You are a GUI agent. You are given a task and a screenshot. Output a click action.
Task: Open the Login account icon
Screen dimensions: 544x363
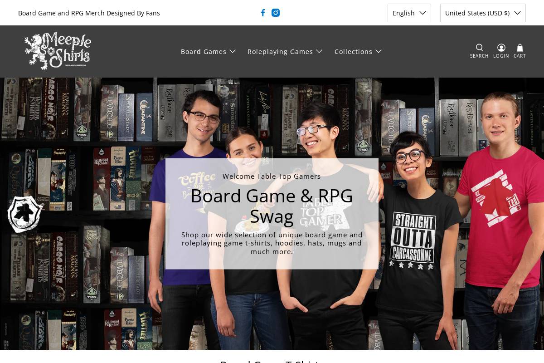pyautogui.click(x=501, y=48)
